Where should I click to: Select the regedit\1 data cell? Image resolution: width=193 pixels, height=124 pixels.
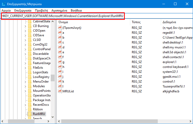point(169,33)
